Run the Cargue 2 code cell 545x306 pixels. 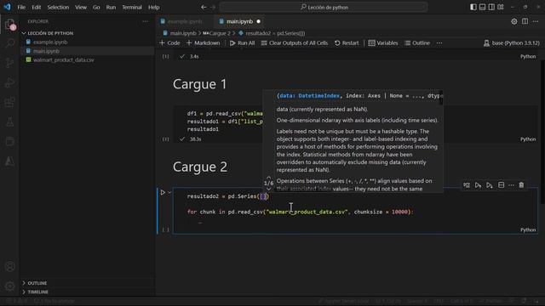[x=163, y=192]
